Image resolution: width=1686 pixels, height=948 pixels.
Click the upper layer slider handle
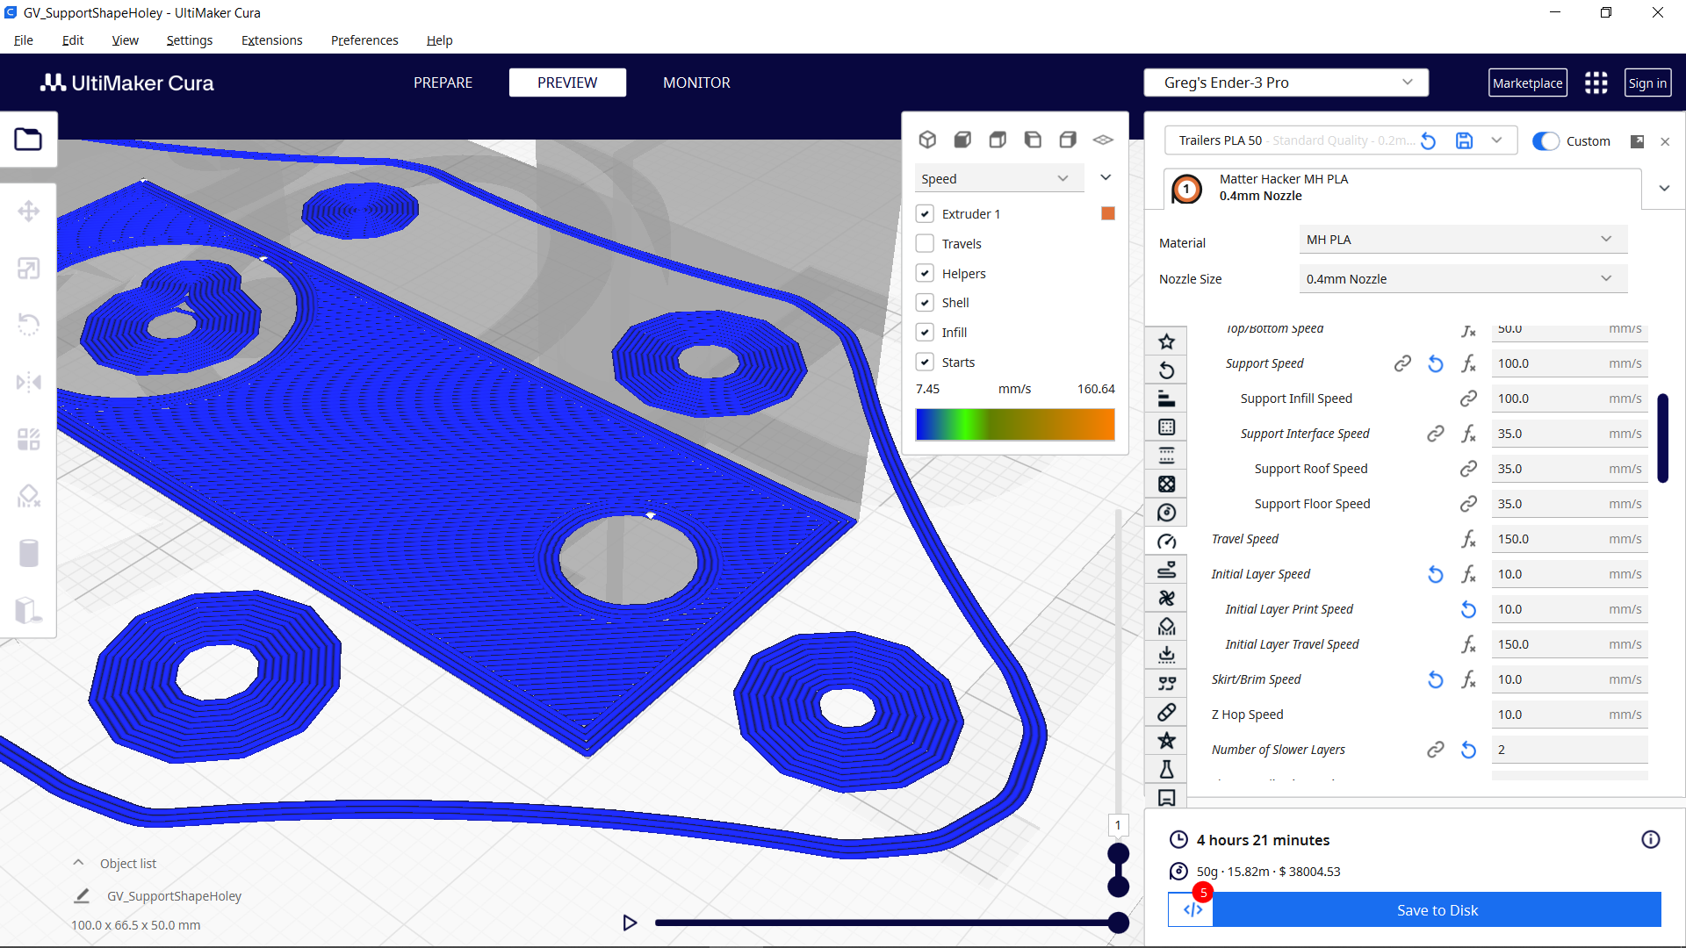[1118, 853]
